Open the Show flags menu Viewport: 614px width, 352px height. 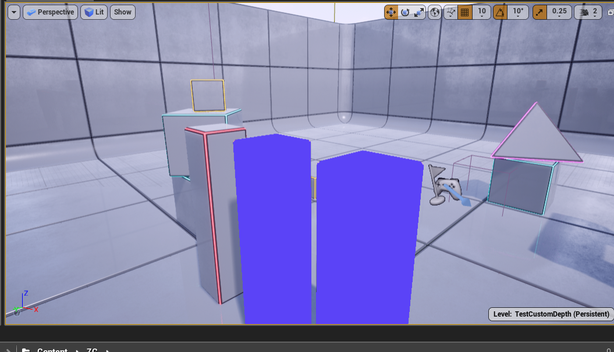pyautogui.click(x=122, y=11)
